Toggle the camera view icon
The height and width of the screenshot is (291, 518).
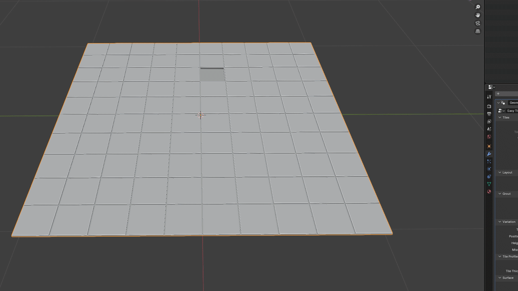tap(478, 23)
